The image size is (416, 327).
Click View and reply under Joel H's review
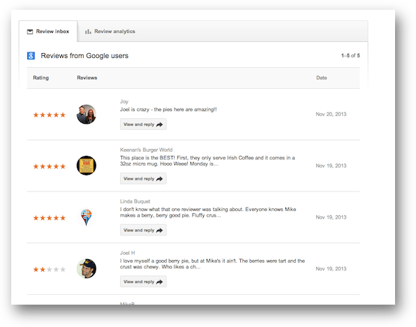(x=143, y=282)
